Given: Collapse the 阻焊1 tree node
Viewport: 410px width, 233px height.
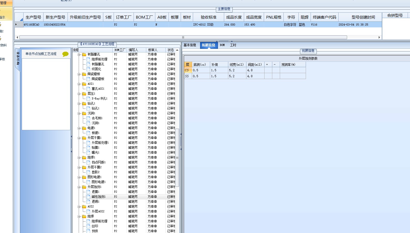Looking at the screenshot, I should coord(79,158).
